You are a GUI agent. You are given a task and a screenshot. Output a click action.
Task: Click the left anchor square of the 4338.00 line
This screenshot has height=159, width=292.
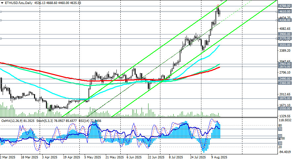1,20
